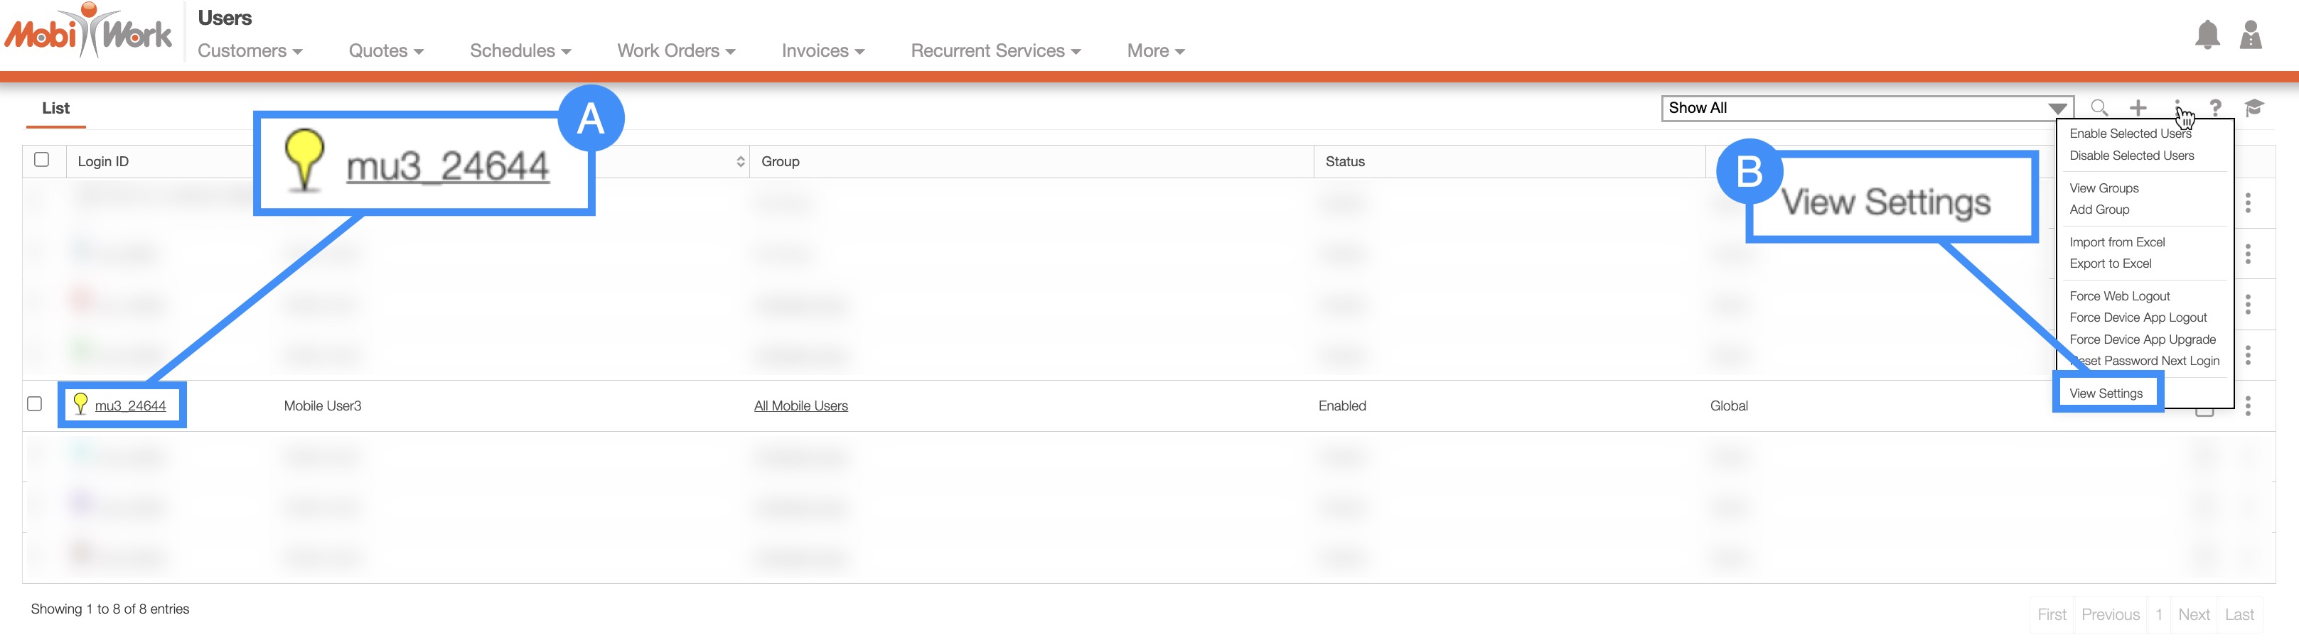This screenshot has height=642, width=2299.
Task: Open the help question mark icon
Action: (2215, 108)
